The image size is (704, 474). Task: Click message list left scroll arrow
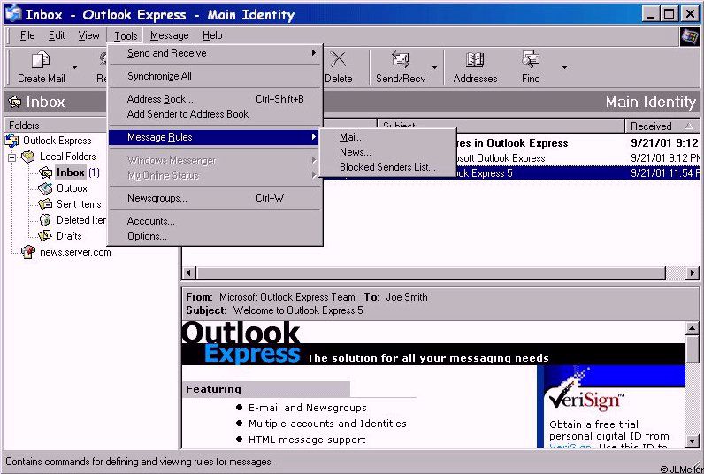tap(189, 272)
